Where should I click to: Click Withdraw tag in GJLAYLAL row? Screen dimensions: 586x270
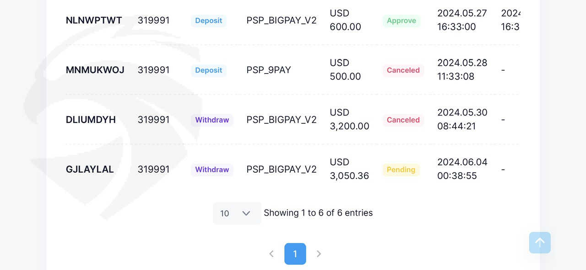(212, 169)
